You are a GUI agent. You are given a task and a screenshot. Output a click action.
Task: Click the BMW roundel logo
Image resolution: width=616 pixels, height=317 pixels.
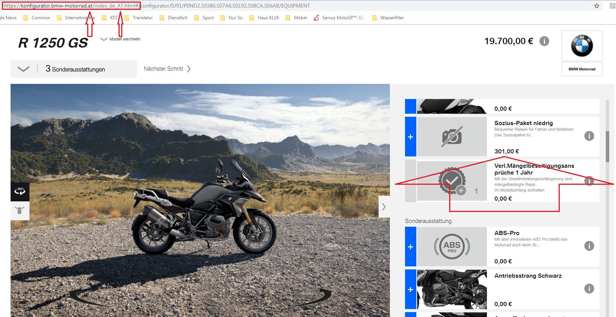582,46
